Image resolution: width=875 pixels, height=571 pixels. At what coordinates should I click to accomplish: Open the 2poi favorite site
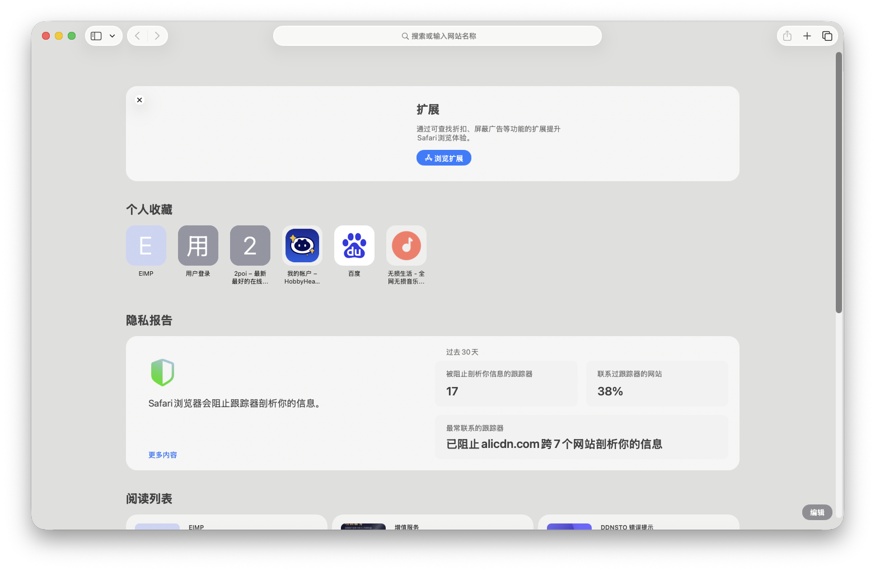click(x=250, y=246)
